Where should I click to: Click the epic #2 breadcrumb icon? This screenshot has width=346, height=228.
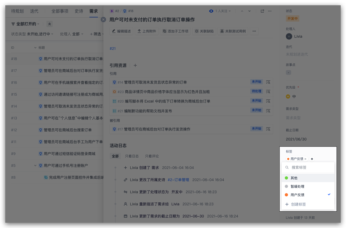tap(112, 11)
